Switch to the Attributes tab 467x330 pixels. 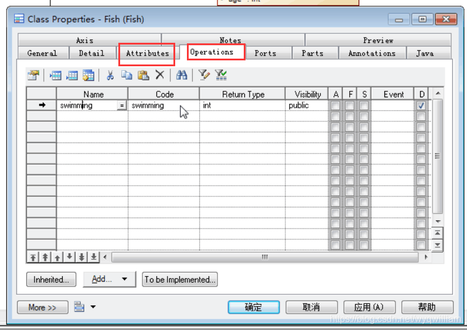[x=148, y=53]
